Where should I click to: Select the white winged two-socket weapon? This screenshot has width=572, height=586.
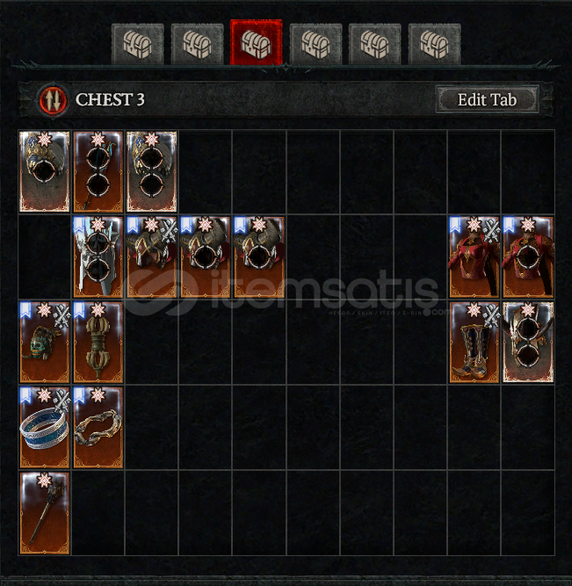click(98, 257)
